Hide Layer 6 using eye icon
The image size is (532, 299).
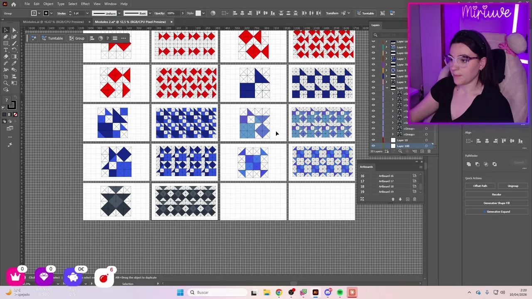[373, 47]
